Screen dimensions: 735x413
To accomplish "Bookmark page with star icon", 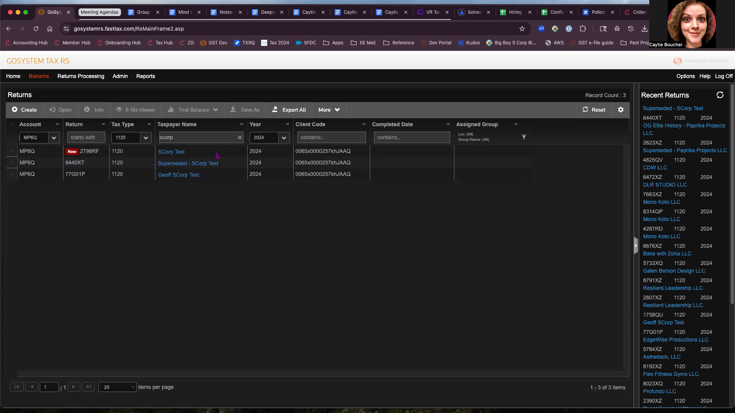I will (x=522, y=29).
